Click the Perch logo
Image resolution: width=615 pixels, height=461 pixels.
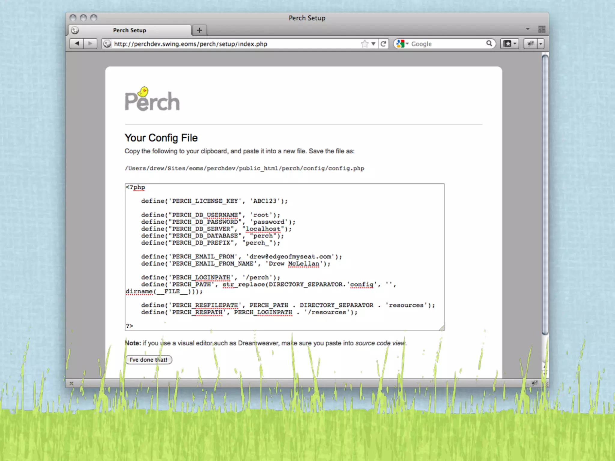[152, 99]
